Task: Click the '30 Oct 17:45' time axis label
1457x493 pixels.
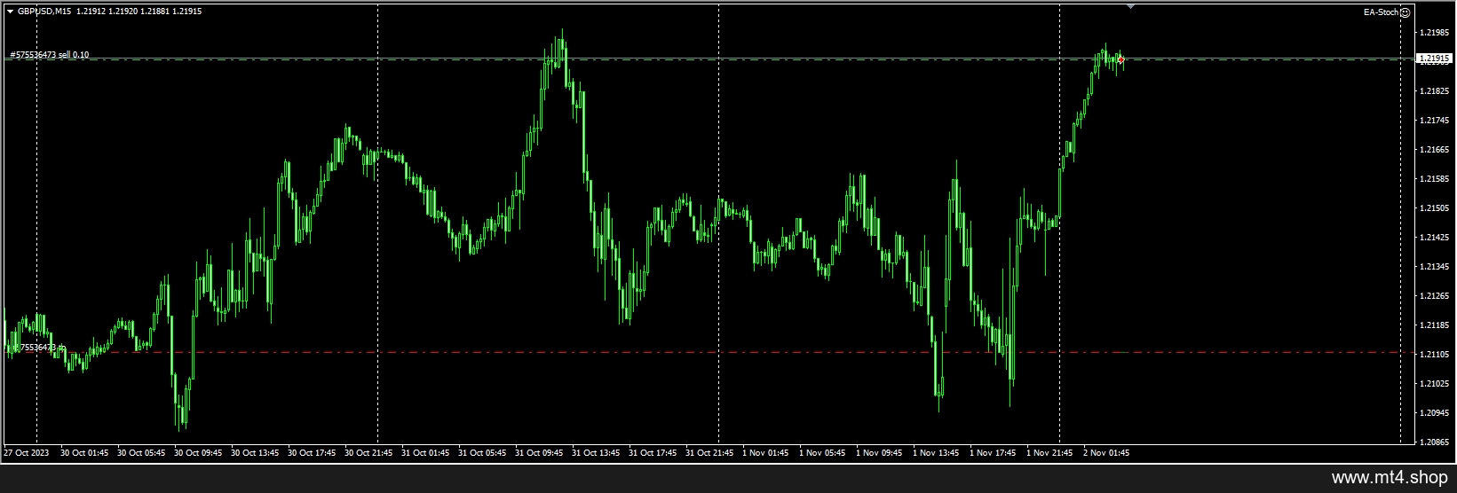Action: [312, 453]
